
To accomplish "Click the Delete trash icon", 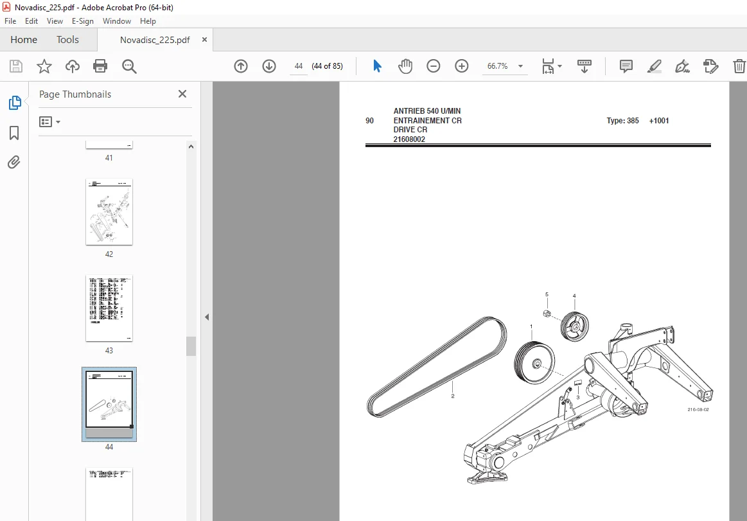I will coord(739,66).
